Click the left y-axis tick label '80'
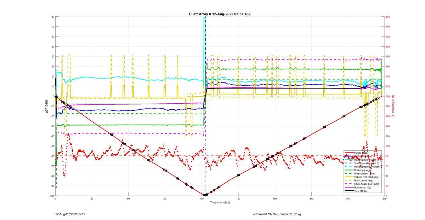Screen dimensions: 425x220 52,17
